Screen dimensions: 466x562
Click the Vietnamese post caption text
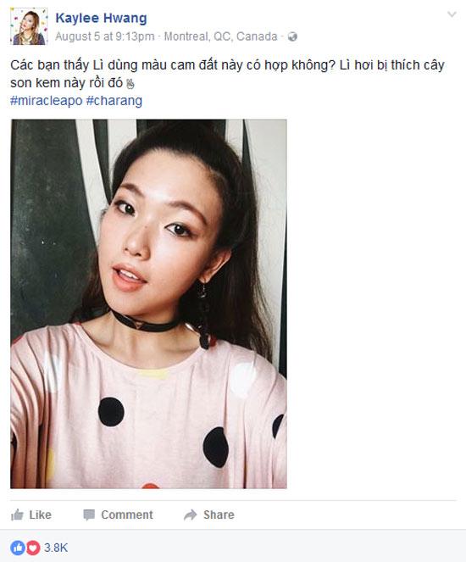click(x=227, y=74)
